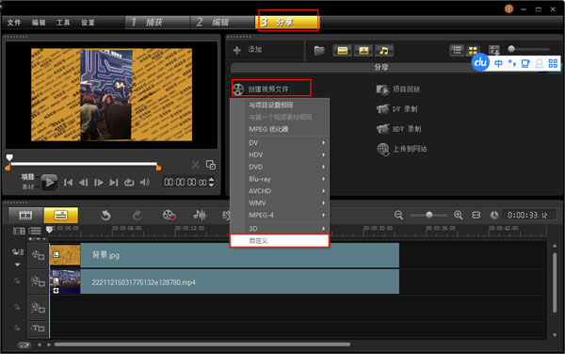Click the Baidu 'du' input method logo
Viewport: 565px width, 354px height.
(x=480, y=63)
